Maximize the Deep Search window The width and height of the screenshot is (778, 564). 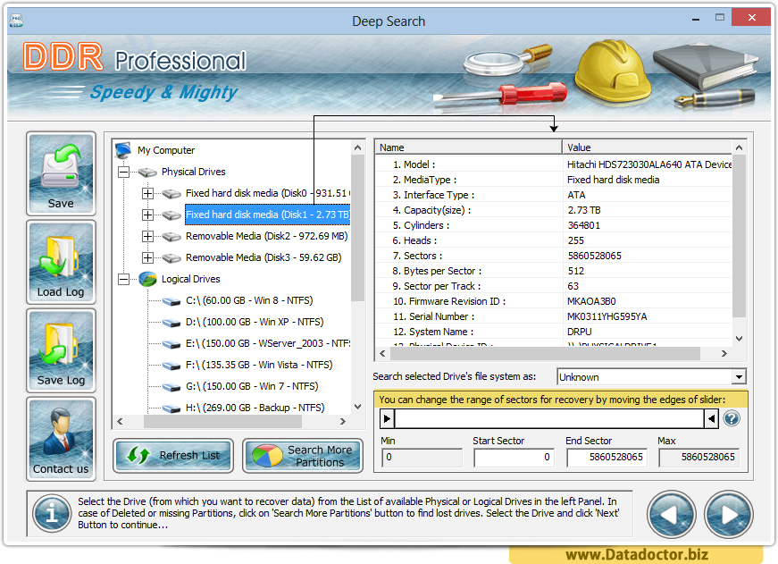[720, 18]
